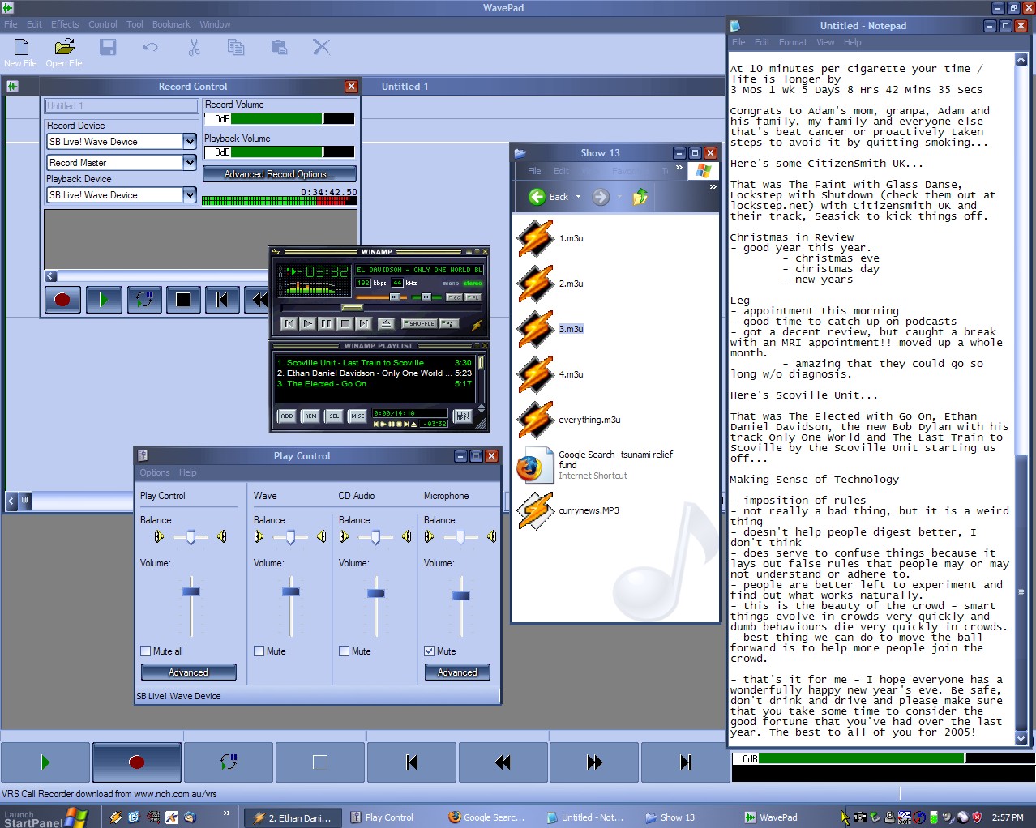Screen dimensions: 1036x828
Task: Toggle Winamp SHUFFLE button
Action: pos(419,323)
